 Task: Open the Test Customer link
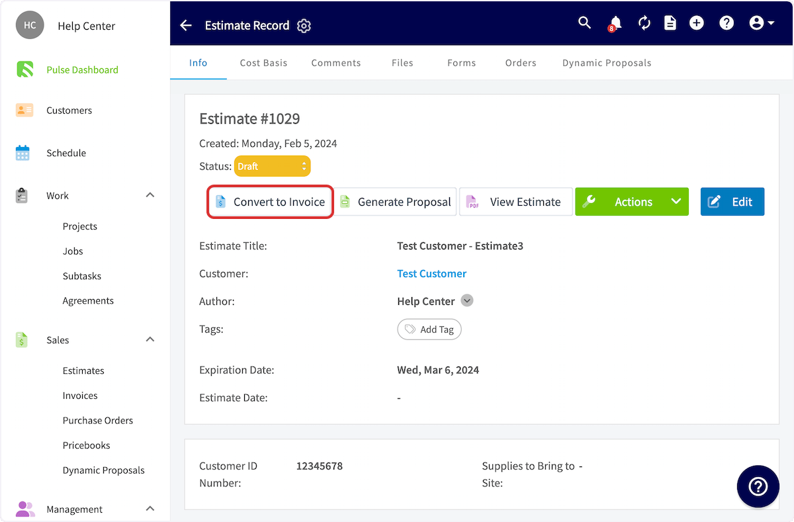pos(431,273)
